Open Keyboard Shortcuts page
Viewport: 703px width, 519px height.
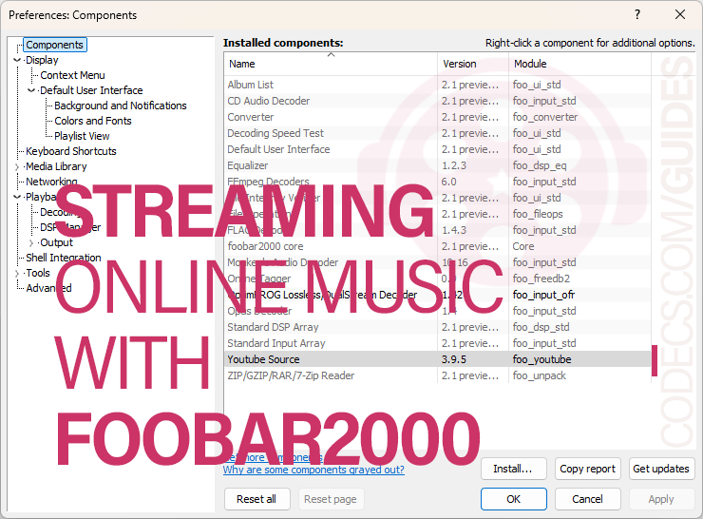[71, 151]
